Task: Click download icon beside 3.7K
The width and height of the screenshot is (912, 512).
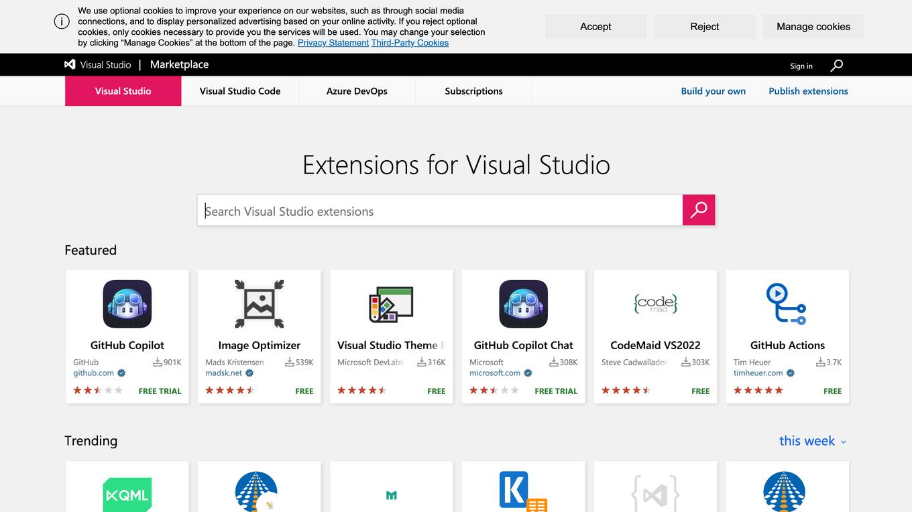Action: [x=820, y=362]
